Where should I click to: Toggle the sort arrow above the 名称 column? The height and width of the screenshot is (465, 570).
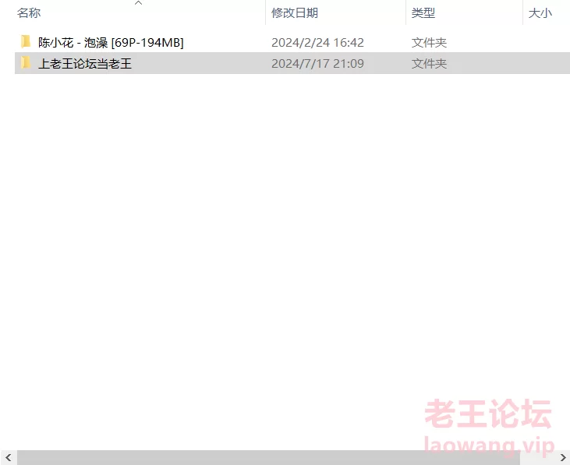click(x=139, y=3)
